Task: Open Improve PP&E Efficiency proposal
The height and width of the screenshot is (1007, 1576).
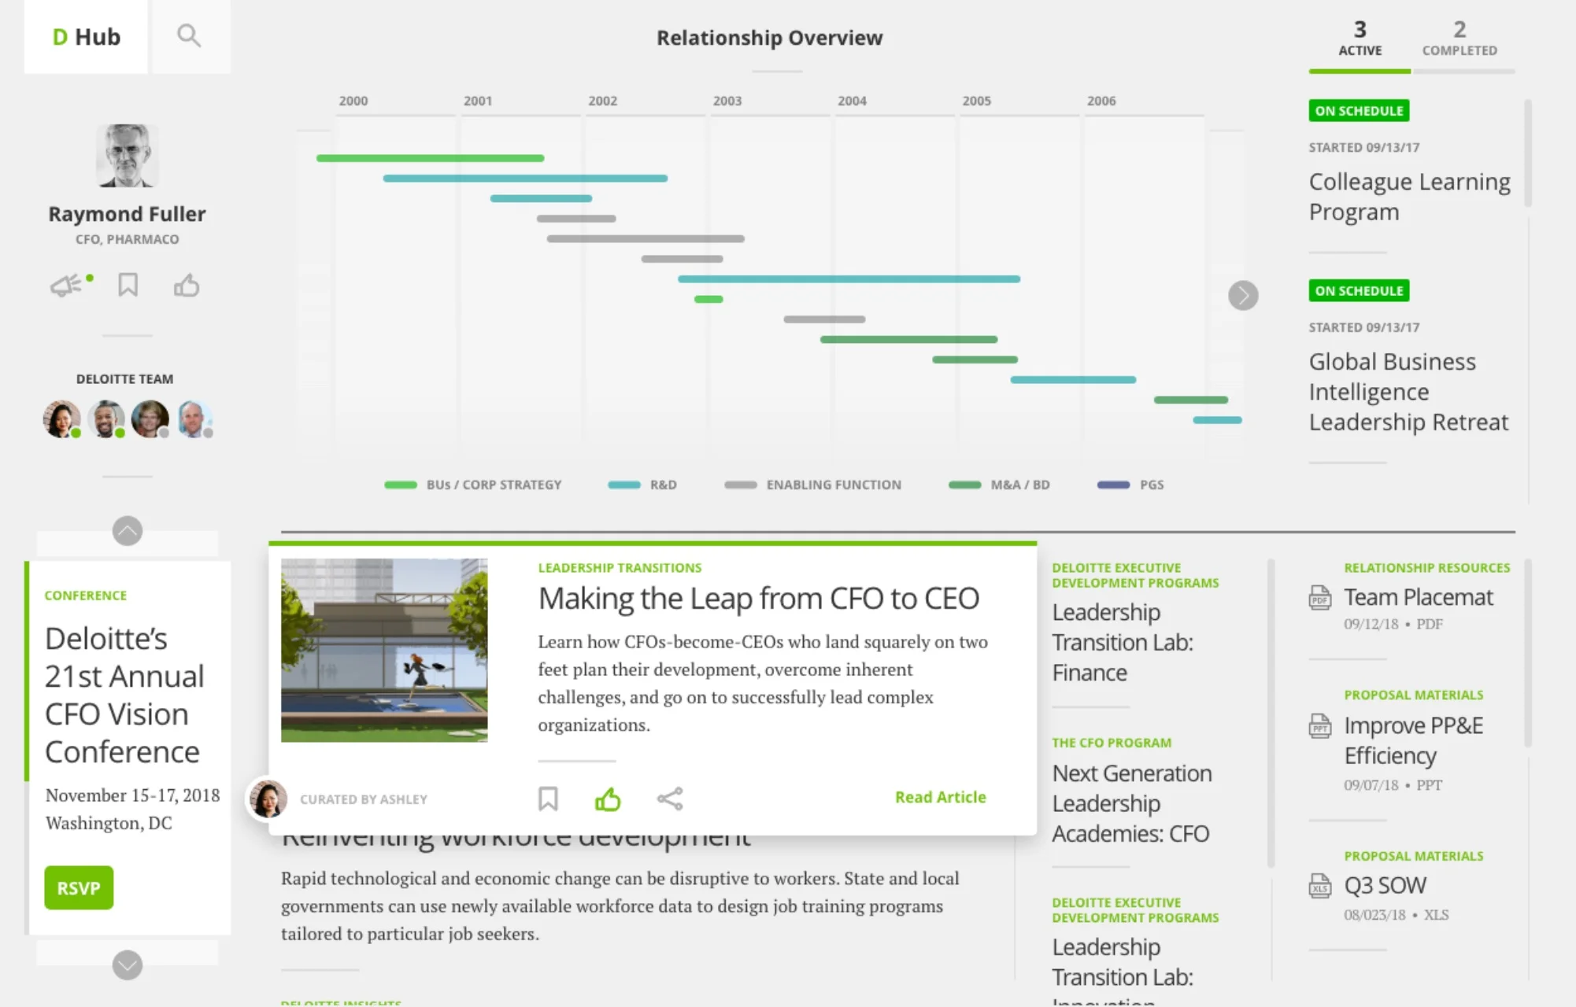Action: tap(1413, 740)
